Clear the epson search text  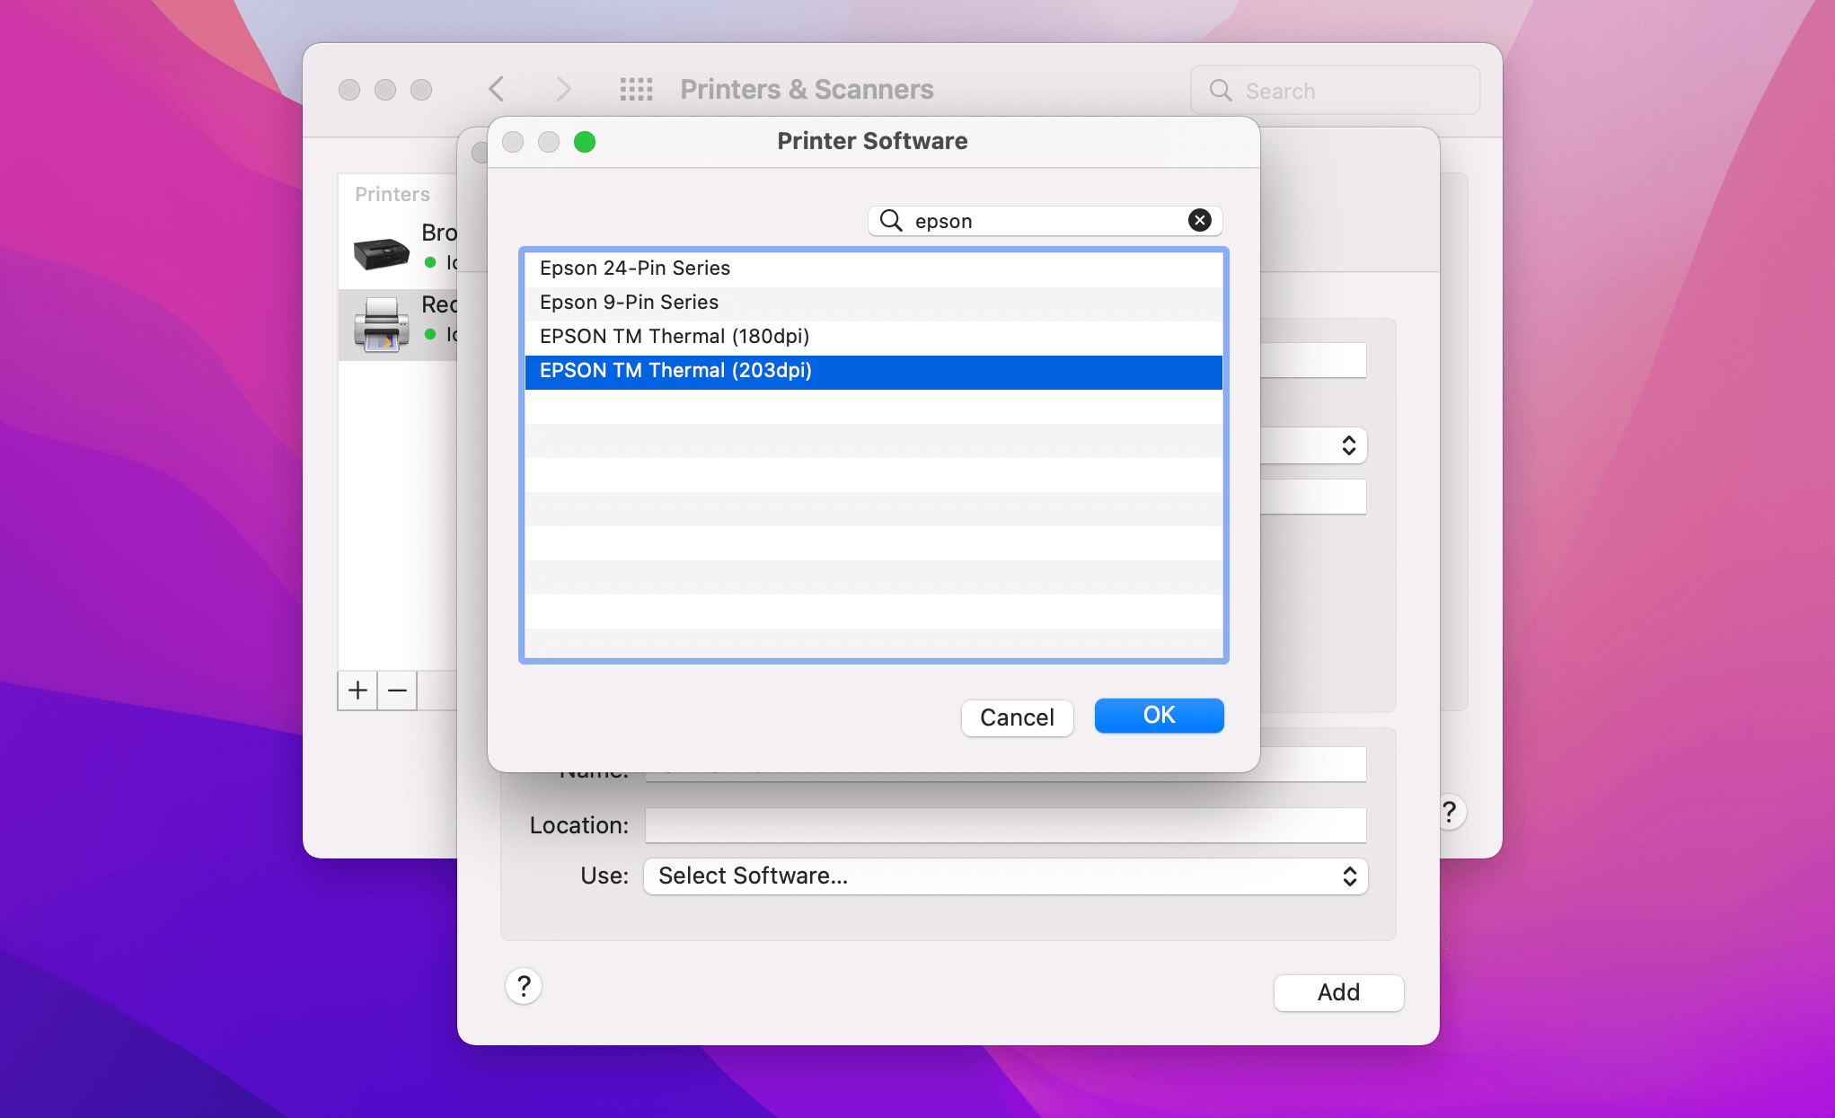[x=1199, y=220]
